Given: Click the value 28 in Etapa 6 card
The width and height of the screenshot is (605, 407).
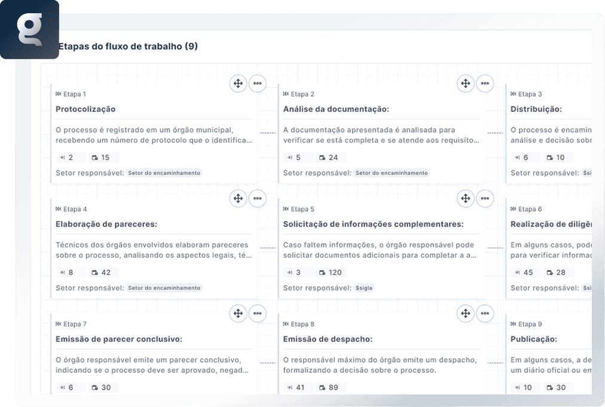Looking at the screenshot, I should (x=561, y=273).
